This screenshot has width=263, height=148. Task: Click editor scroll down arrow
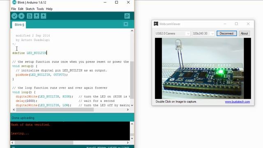132,105
